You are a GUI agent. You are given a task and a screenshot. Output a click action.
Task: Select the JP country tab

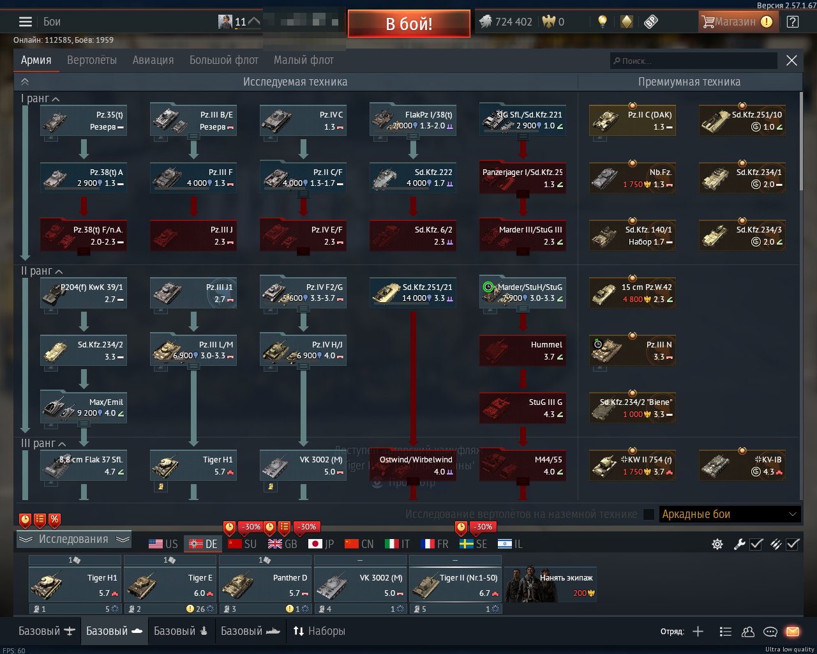coord(321,544)
